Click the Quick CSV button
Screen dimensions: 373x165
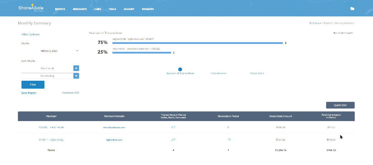340,105
